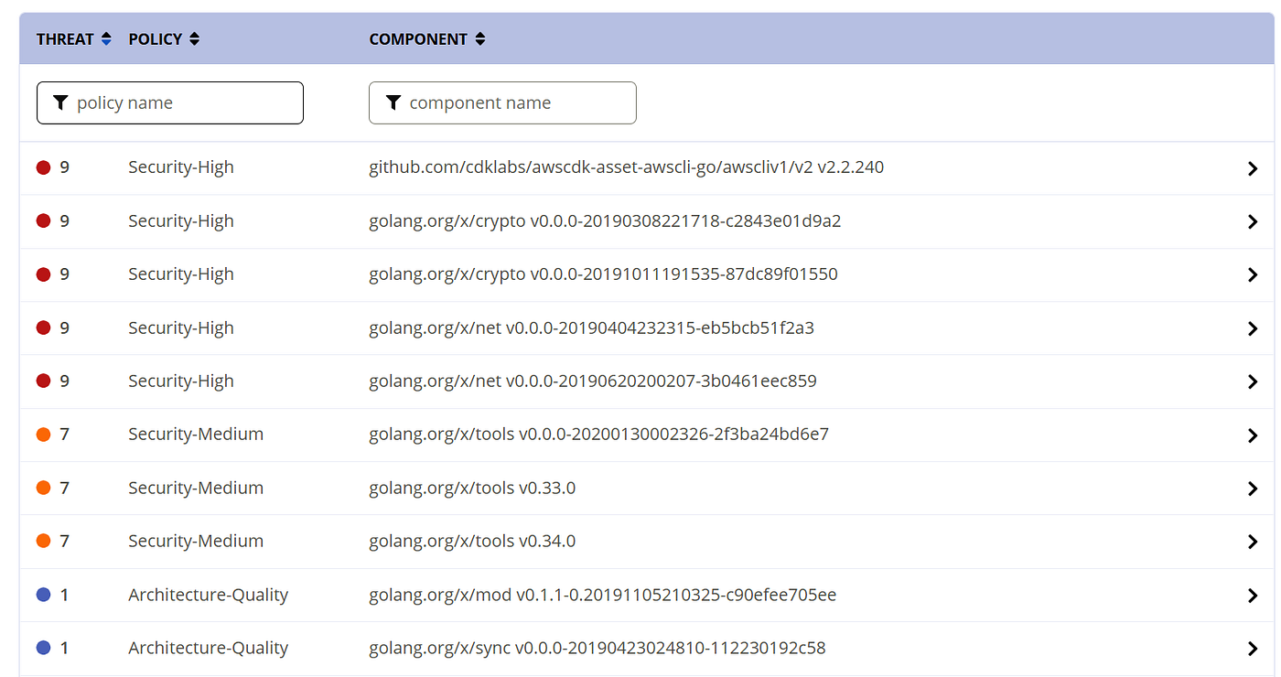
Task: Sort the table by COMPONENT column
Action: click(x=427, y=39)
